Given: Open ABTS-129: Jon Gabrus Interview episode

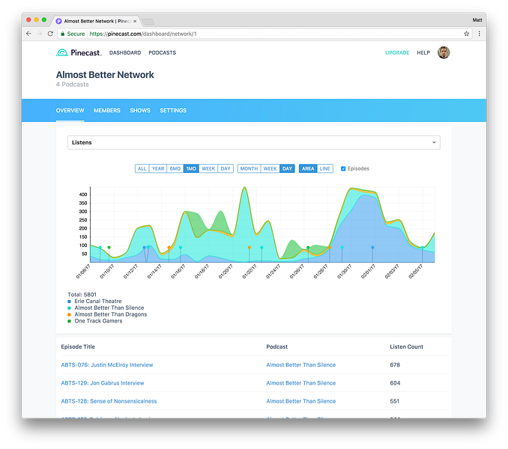Looking at the screenshot, I should 103,383.
